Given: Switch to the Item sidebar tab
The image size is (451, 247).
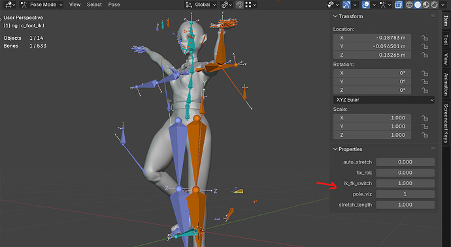Looking at the screenshot, I should (x=446, y=21).
